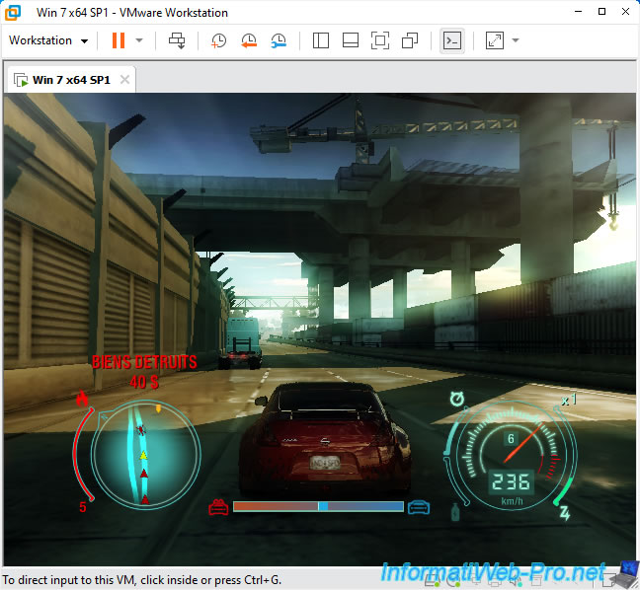The width and height of the screenshot is (640, 590).
Task: Revert the VM to its previous snapshot
Action: [249, 40]
